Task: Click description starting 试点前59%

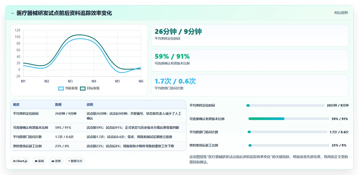Action: pos(133,128)
